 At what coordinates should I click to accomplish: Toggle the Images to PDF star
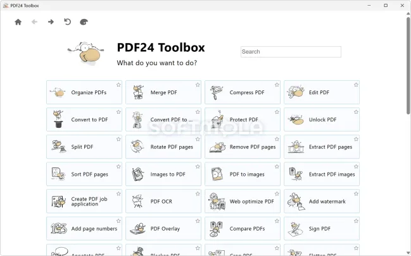pos(198,166)
